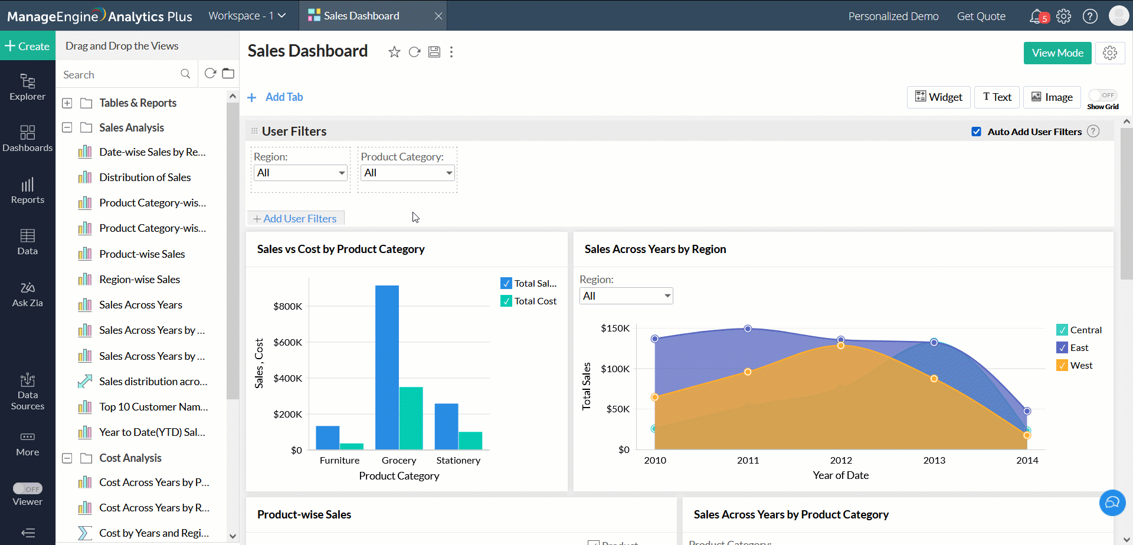The image size is (1133, 545).
Task: Star the Sales Dashboard as favorite
Action: (394, 52)
